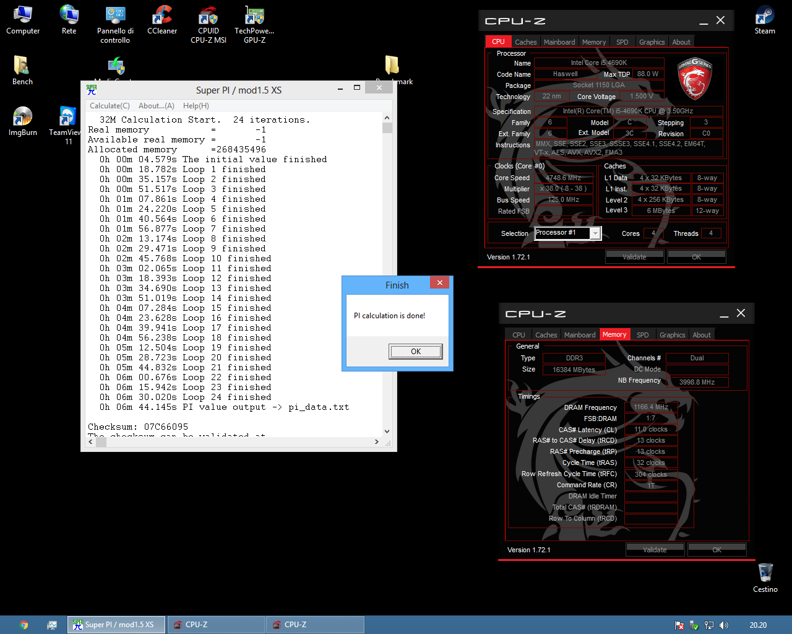This screenshot has width=792, height=634.
Task: Open the network tray icon
Action: coord(709,625)
